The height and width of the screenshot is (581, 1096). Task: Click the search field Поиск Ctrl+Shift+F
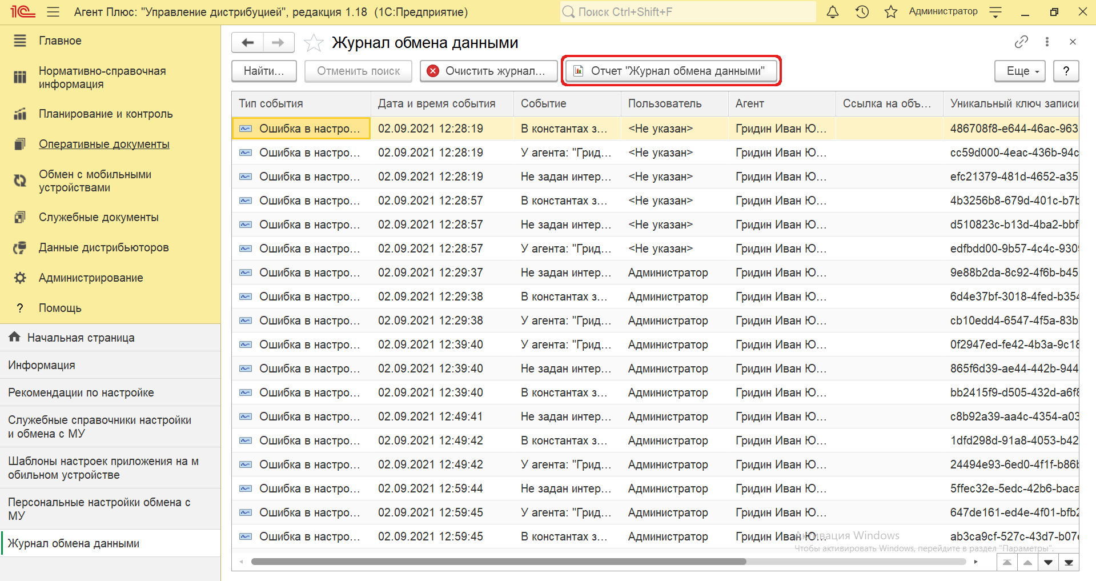(x=688, y=12)
